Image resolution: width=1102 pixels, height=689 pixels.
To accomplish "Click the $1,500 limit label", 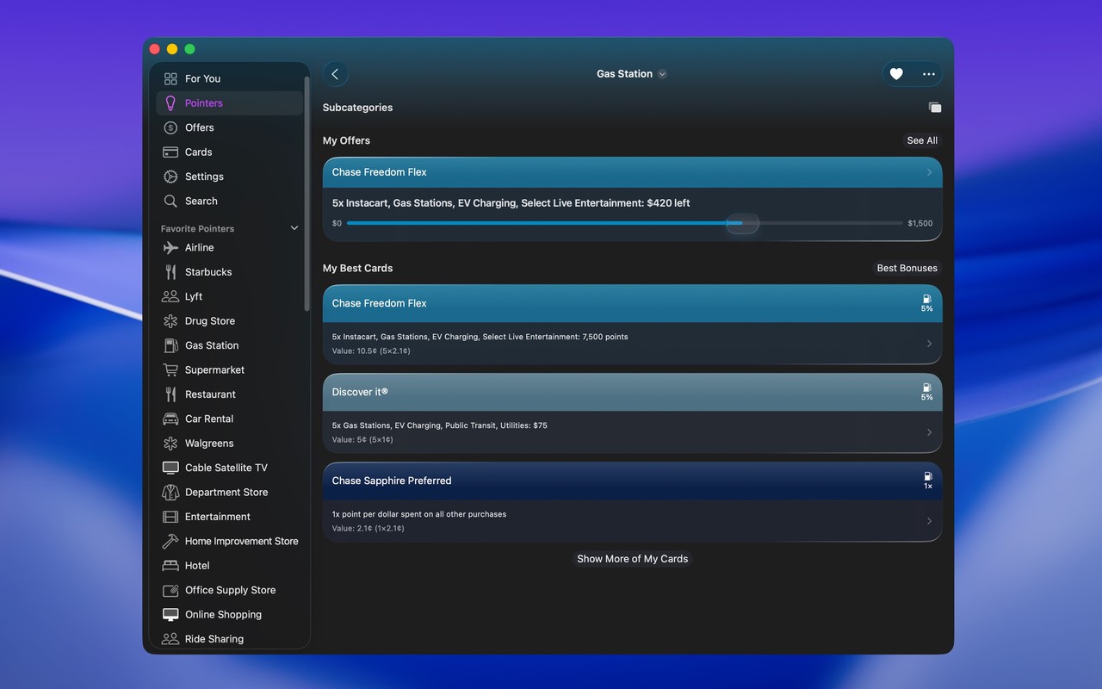I will tap(920, 223).
